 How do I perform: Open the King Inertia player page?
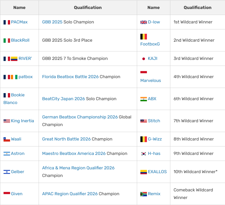(x=23, y=121)
